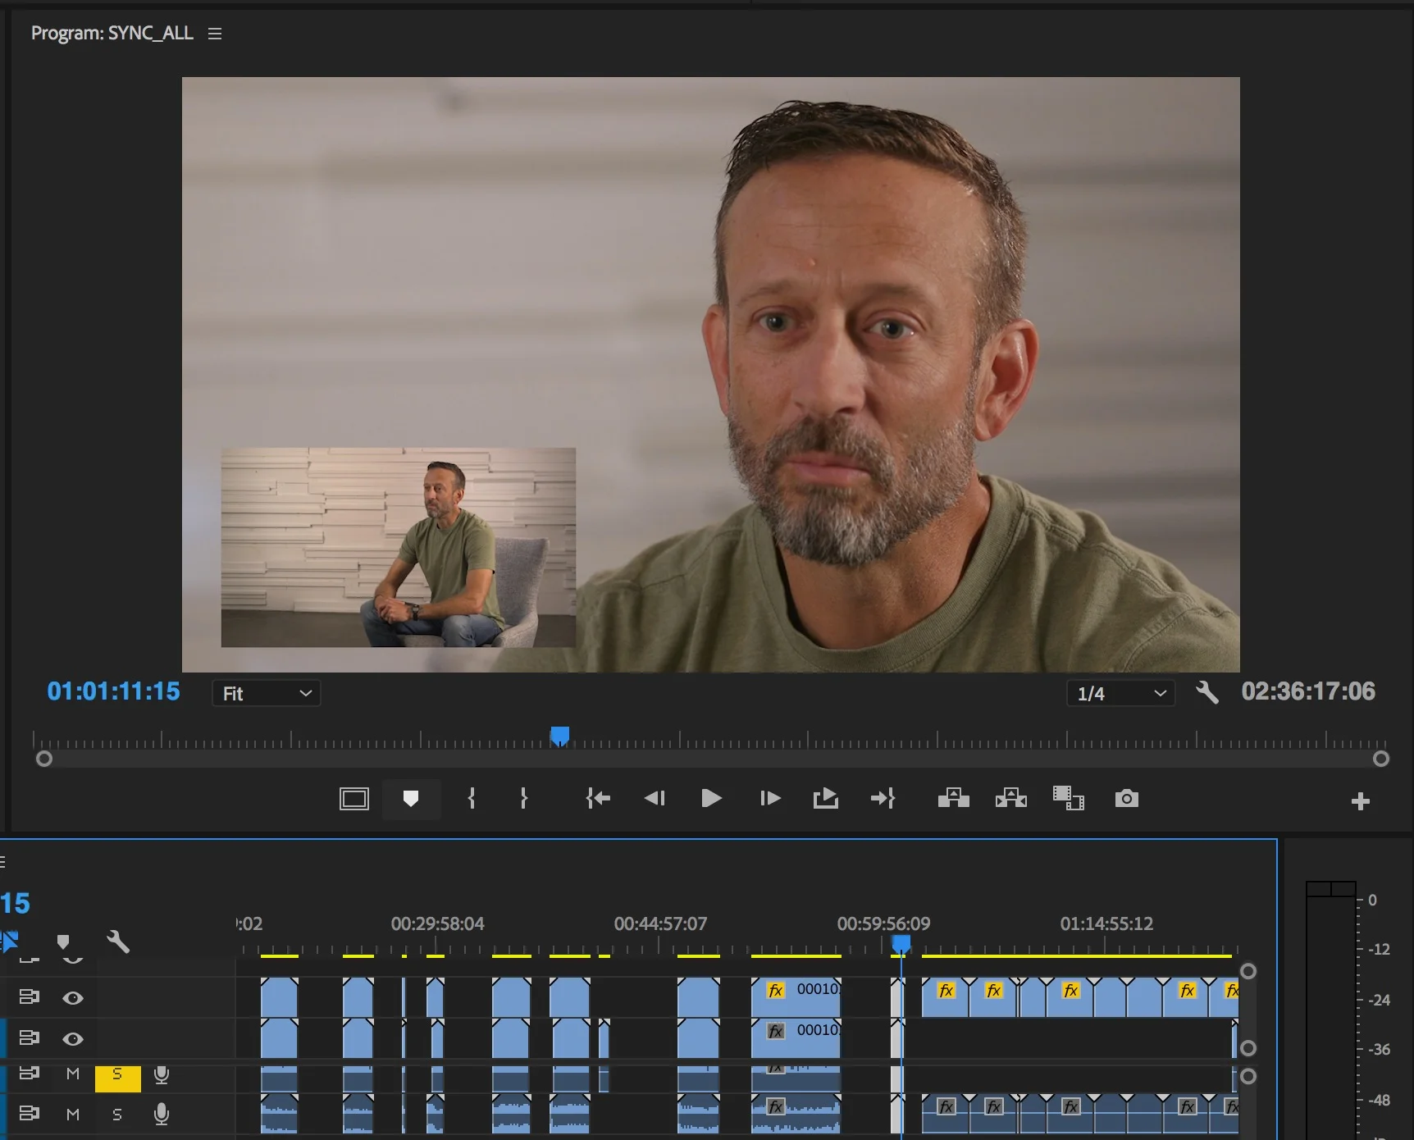
Task: Toggle Safe Margins overlay button
Action: (x=354, y=799)
